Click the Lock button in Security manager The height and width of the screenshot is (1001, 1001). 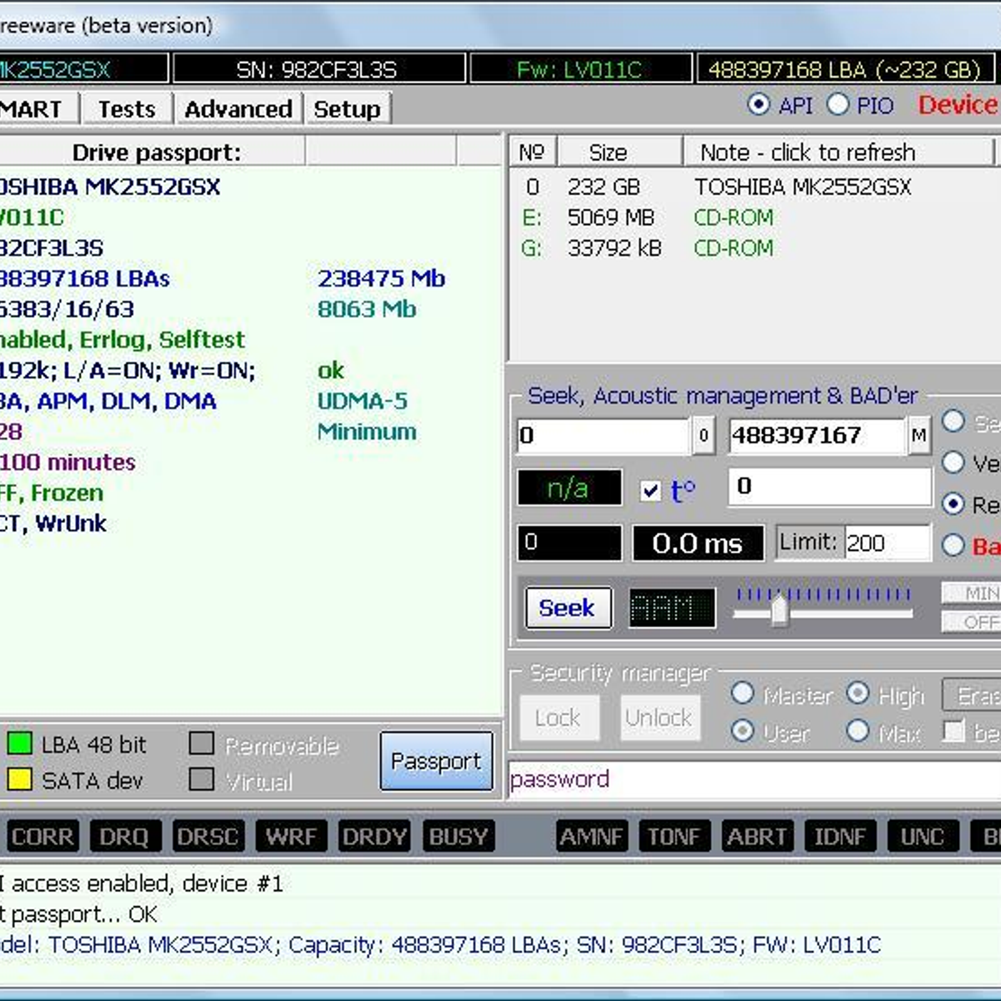pos(558,718)
